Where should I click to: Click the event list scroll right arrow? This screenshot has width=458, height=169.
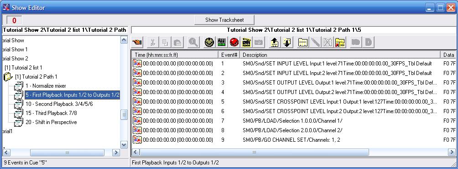(452, 152)
